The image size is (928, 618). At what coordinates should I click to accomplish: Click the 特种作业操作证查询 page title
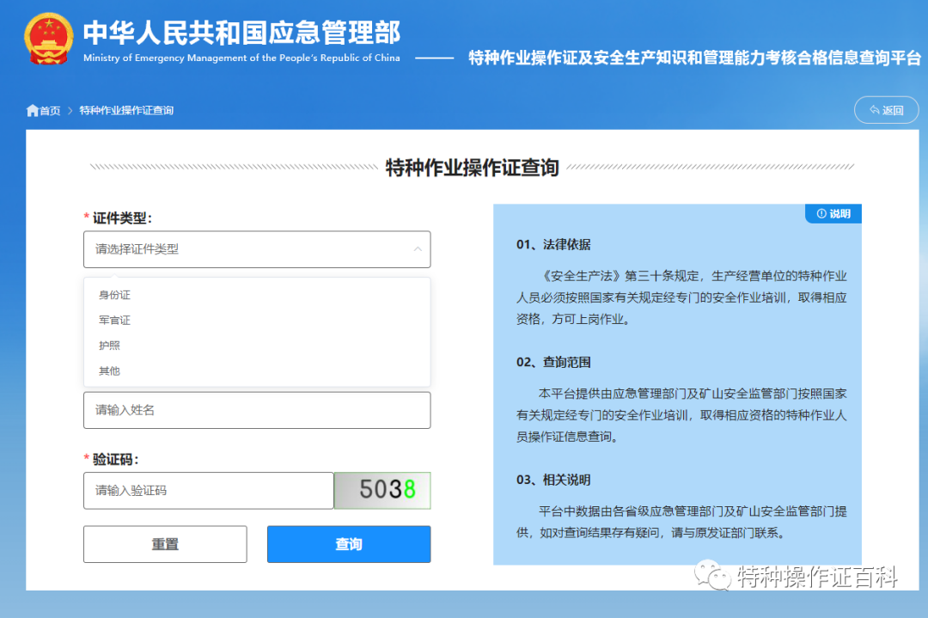tap(473, 168)
